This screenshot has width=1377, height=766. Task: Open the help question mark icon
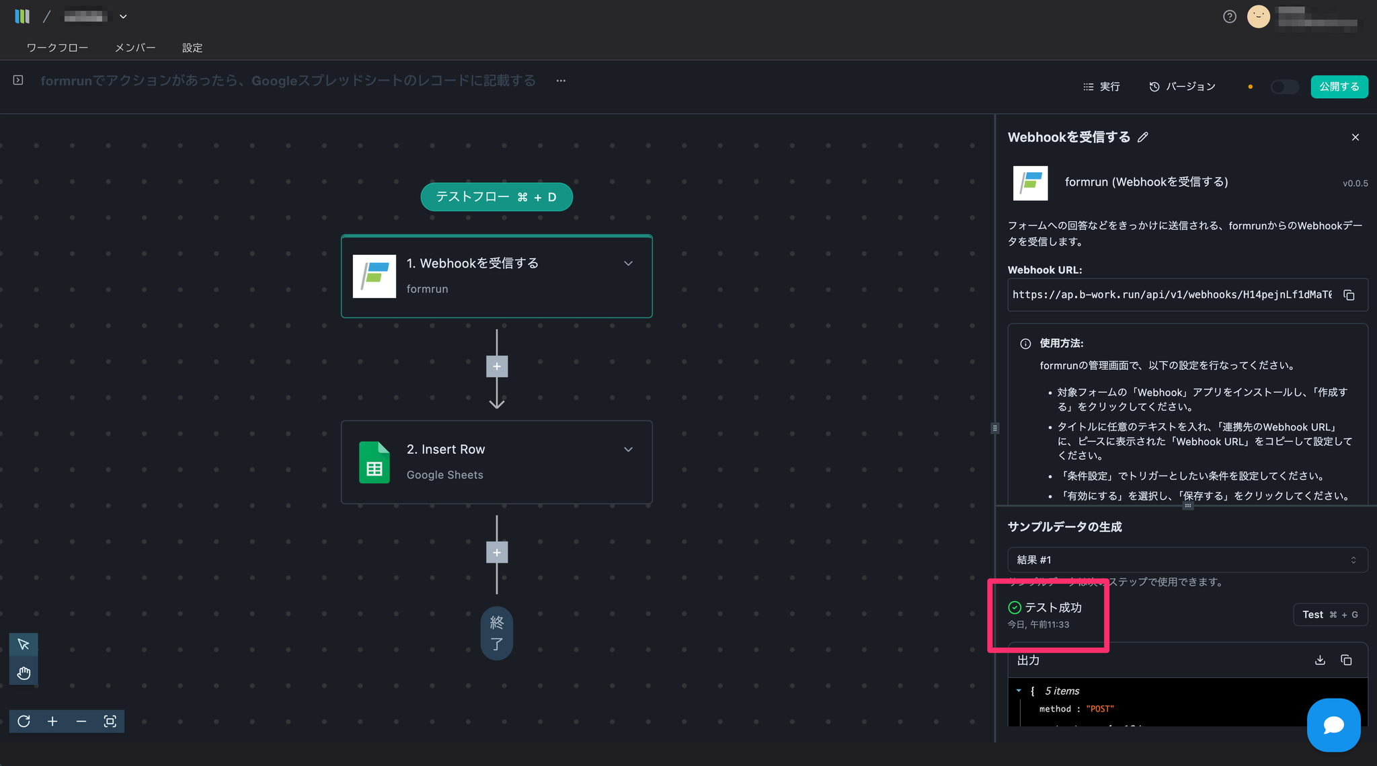click(1229, 17)
